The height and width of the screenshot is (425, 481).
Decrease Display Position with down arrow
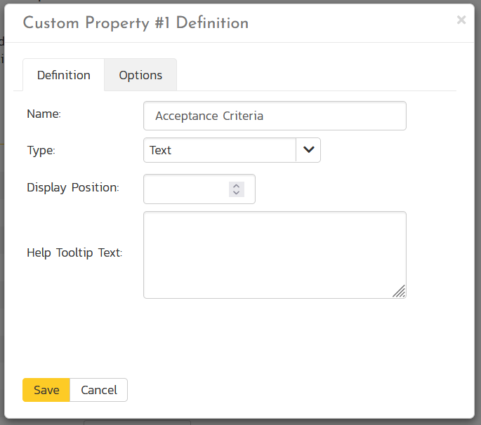click(237, 193)
